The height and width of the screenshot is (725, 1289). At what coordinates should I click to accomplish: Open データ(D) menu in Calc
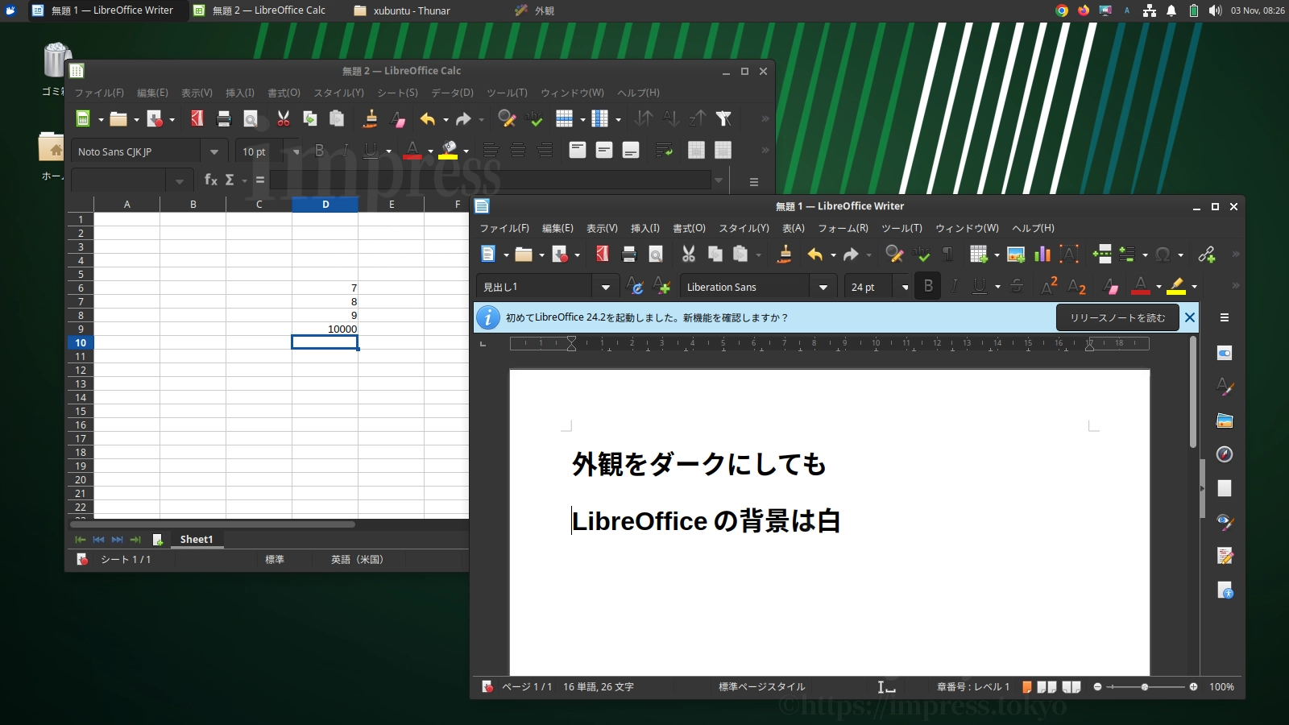coord(452,93)
